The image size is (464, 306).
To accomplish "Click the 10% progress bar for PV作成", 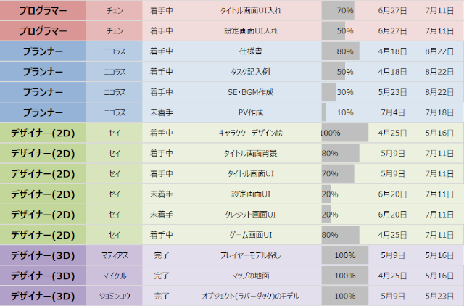I will pos(344,112).
